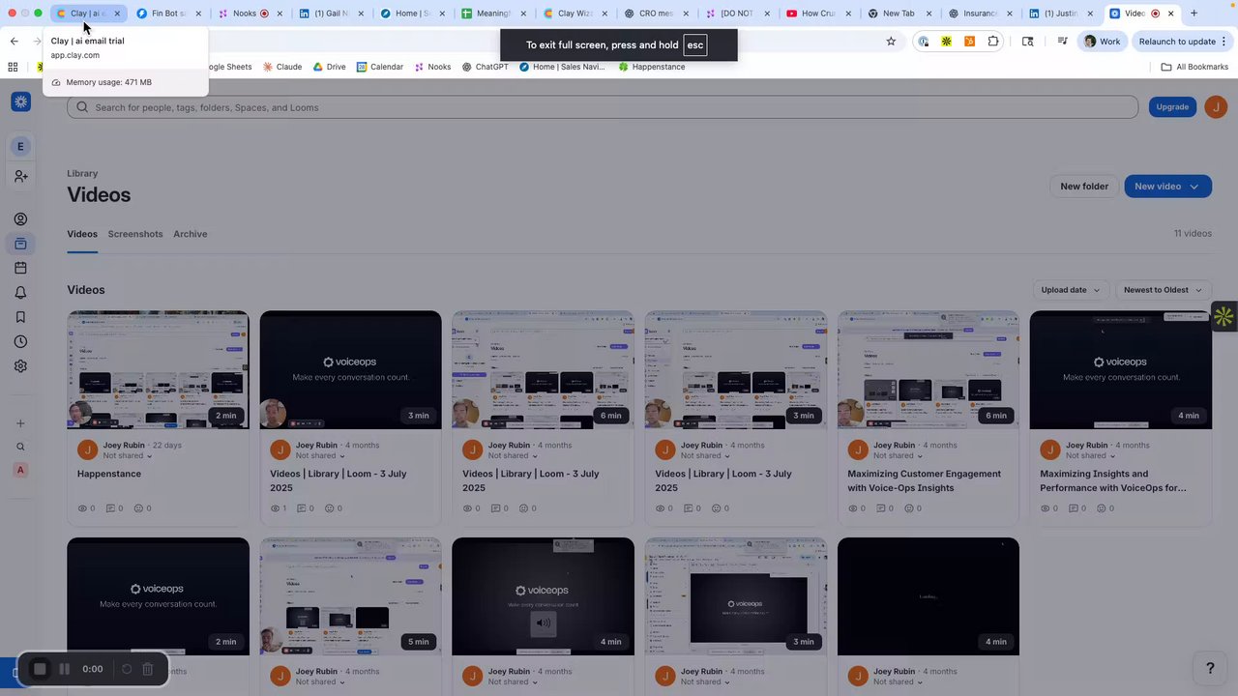1238x696 pixels.
Task: Open the Meetings calendar icon in the sidebar
Action: [20, 268]
